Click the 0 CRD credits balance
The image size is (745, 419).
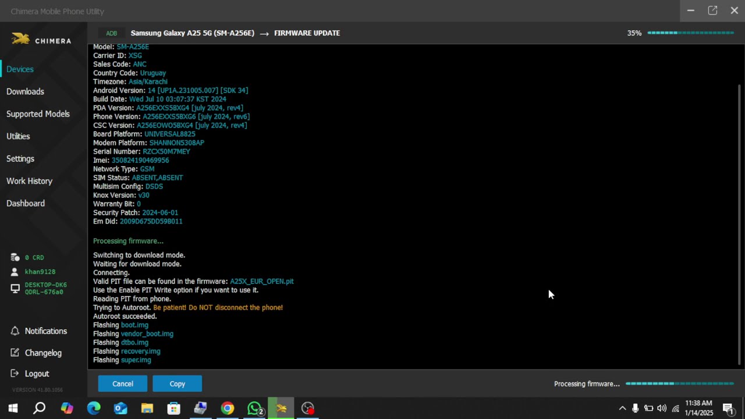click(x=34, y=257)
